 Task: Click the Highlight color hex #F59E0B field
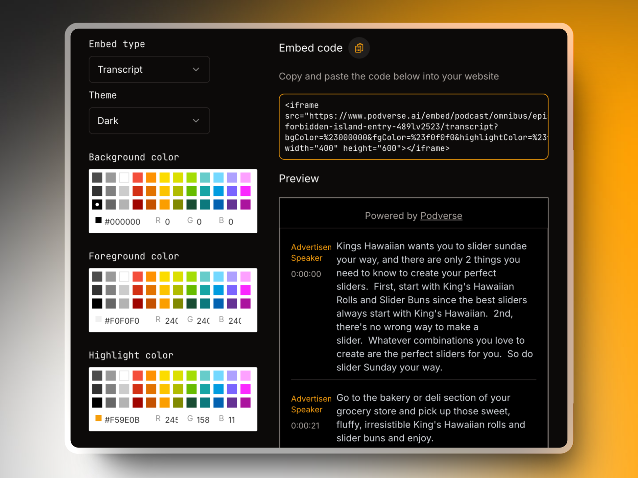point(122,420)
